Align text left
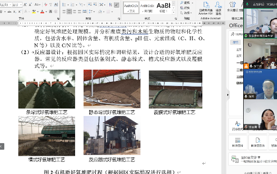The image size is (277, 174). [x=64, y=12]
